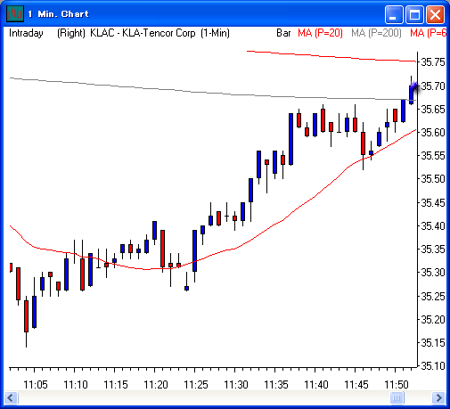Click the Intraday label in header
Viewport: 450px width, 409px height.
26,33
